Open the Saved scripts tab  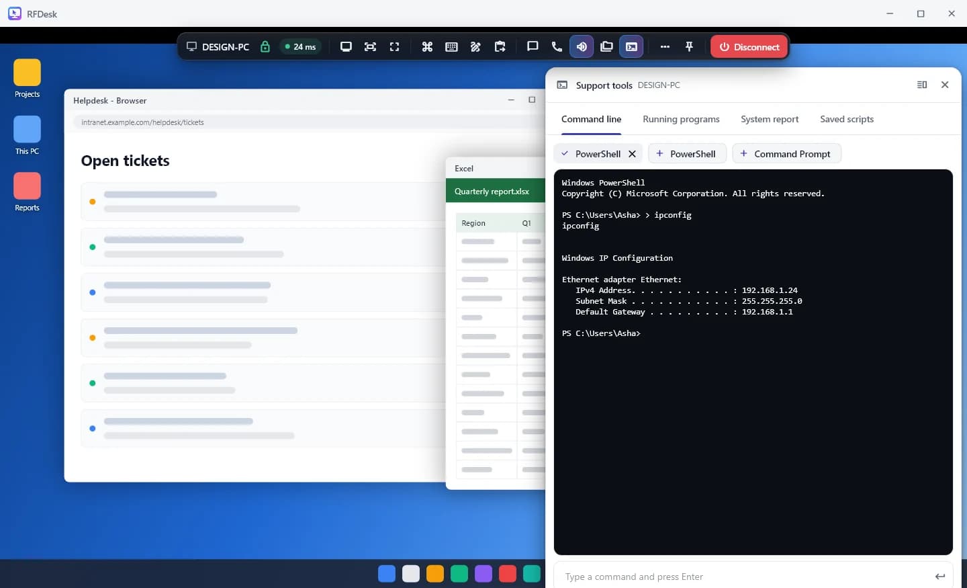pyautogui.click(x=847, y=119)
